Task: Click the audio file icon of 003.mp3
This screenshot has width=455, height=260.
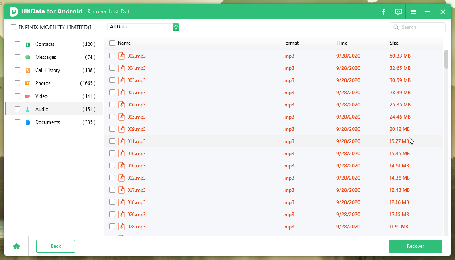Action: point(121,80)
